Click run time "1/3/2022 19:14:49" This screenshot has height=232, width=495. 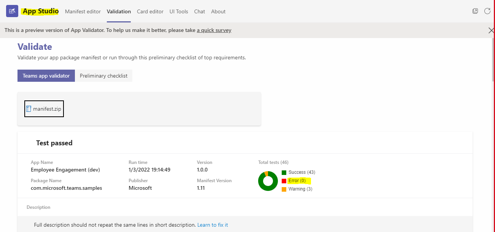pyautogui.click(x=149, y=170)
